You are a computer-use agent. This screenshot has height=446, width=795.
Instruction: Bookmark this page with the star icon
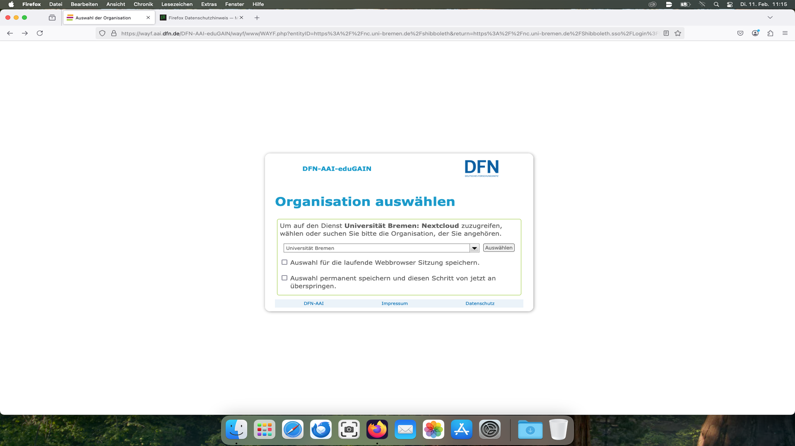678,33
